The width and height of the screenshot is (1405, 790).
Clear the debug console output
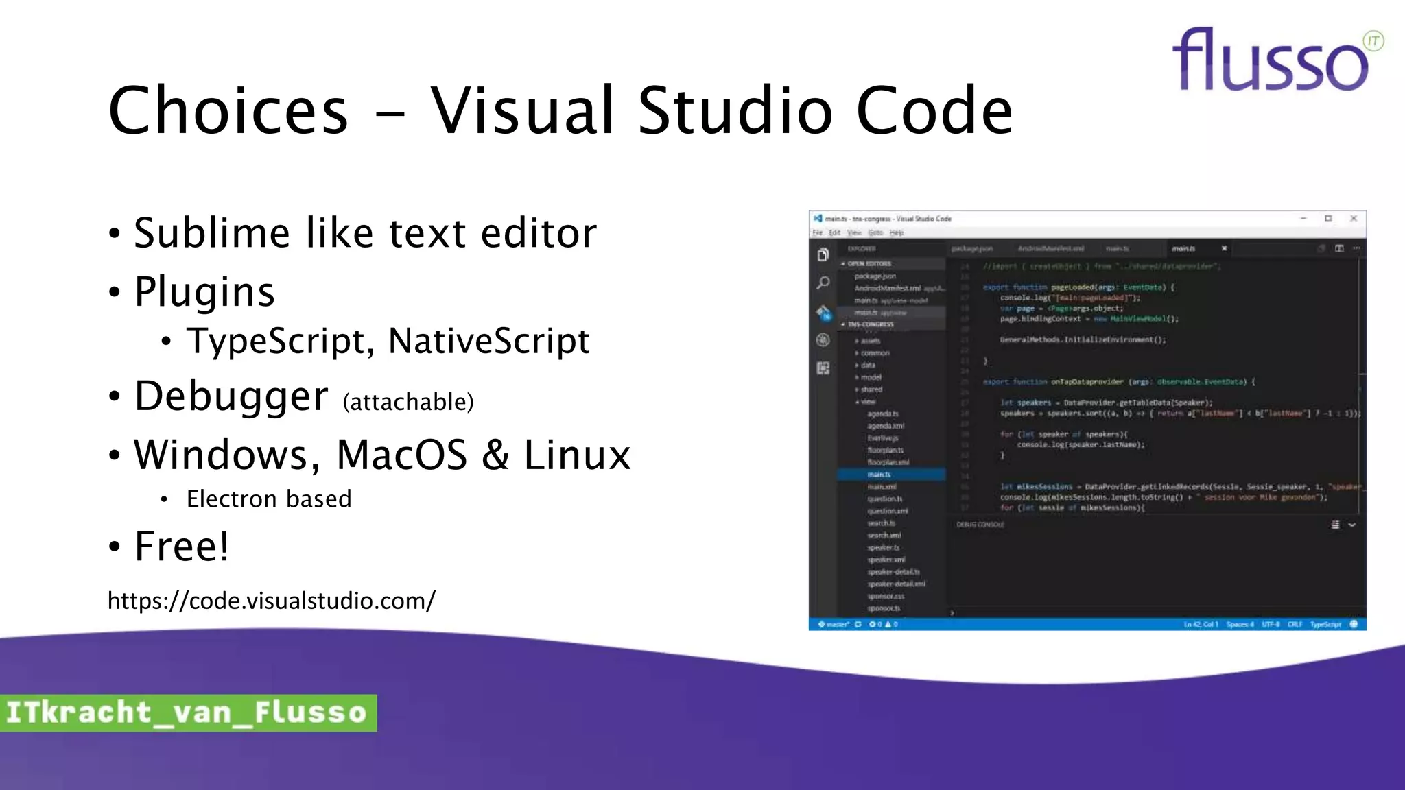(1335, 525)
